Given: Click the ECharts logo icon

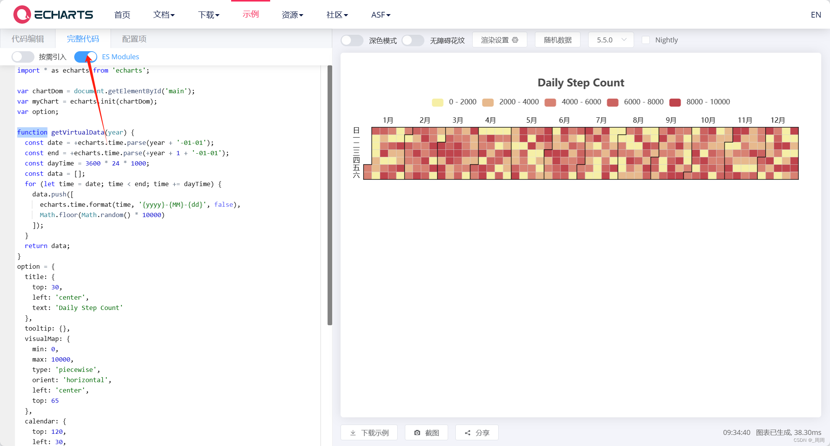Looking at the screenshot, I should coord(22,15).
